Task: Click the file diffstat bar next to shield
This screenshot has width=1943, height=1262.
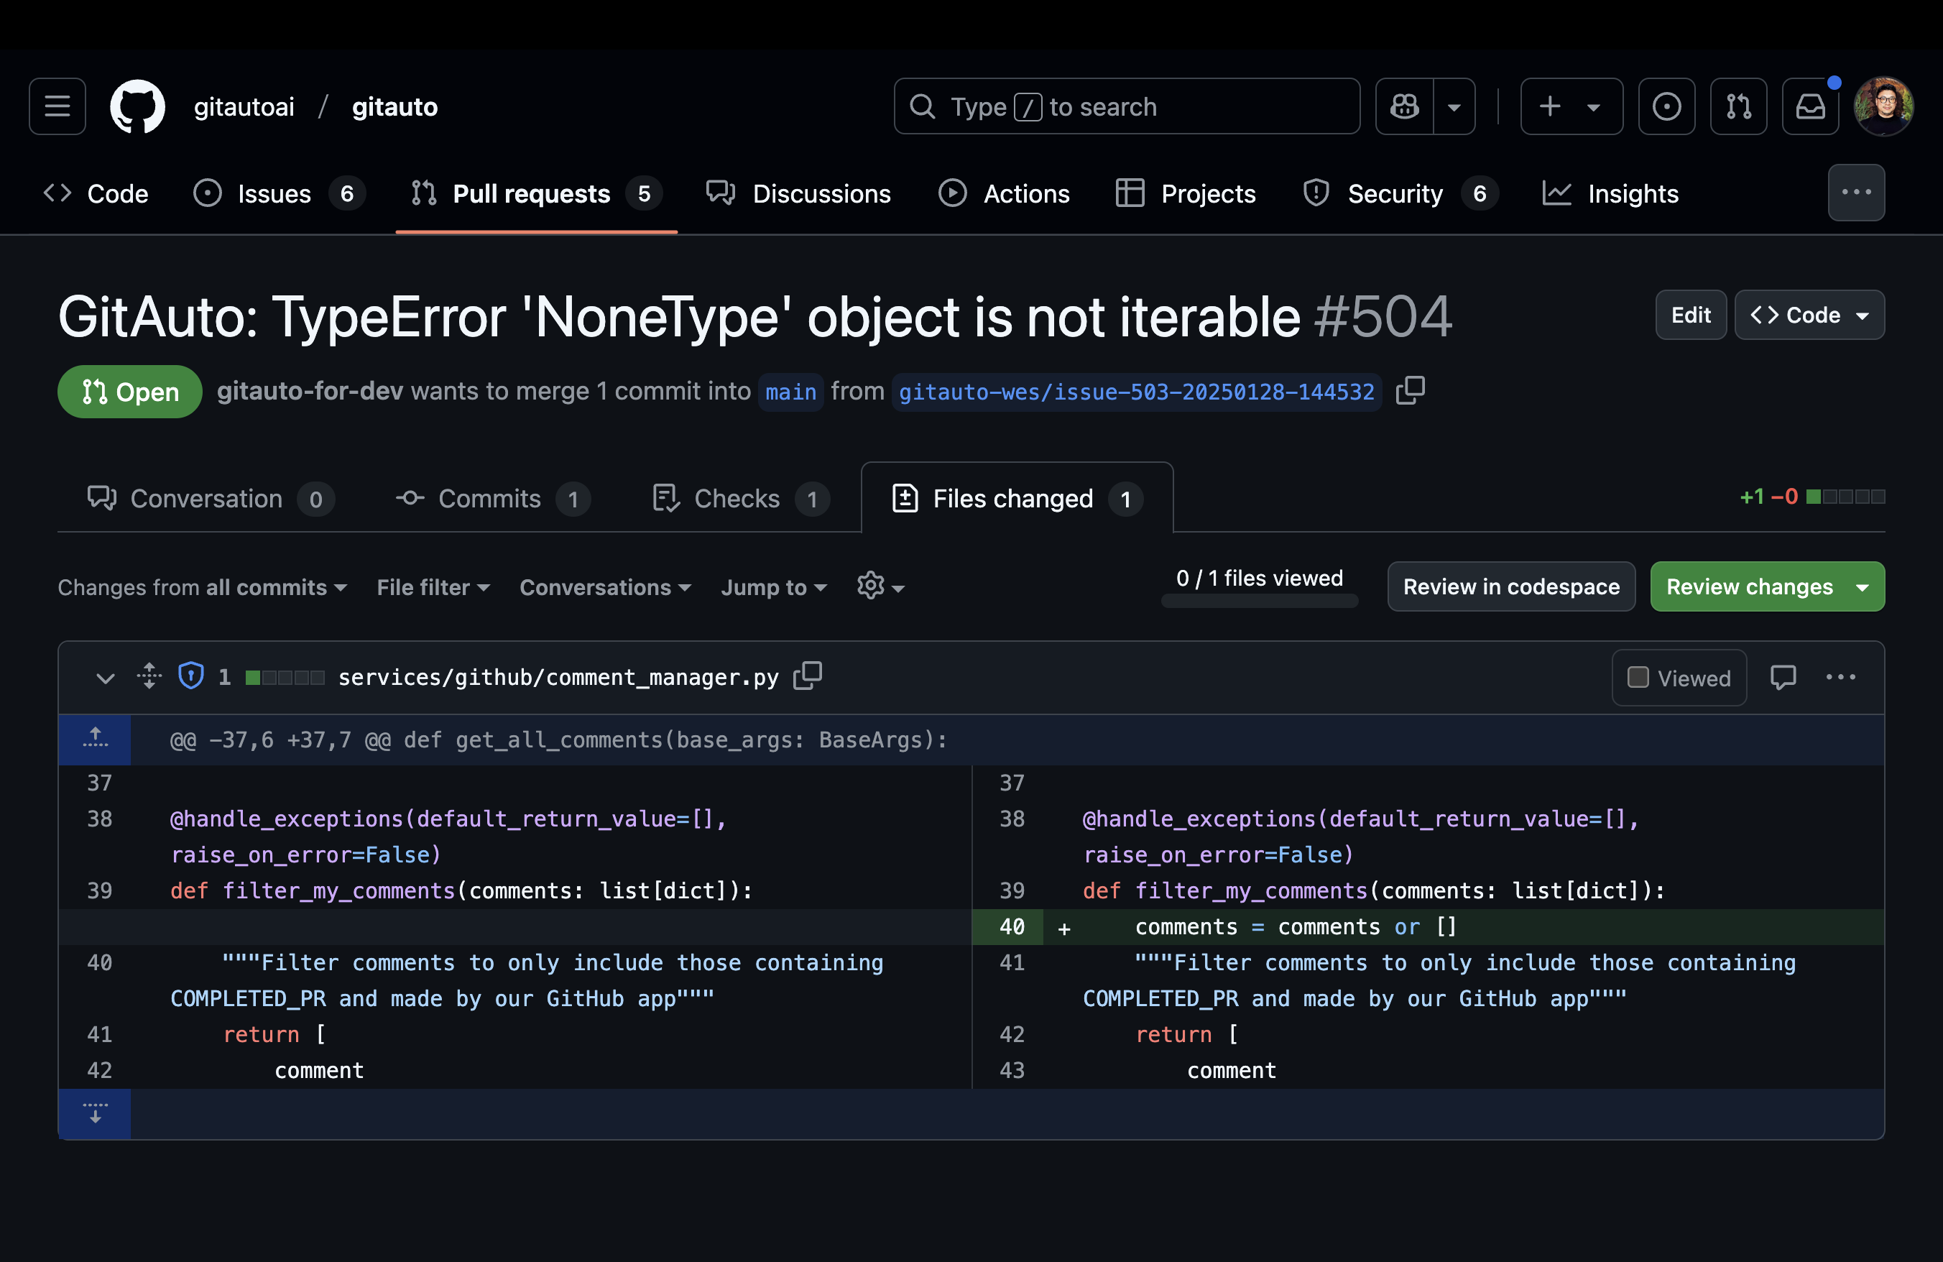Action: pyautogui.click(x=285, y=677)
